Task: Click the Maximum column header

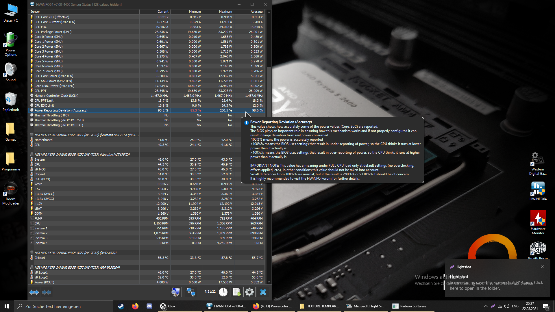Action: click(225, 12)
